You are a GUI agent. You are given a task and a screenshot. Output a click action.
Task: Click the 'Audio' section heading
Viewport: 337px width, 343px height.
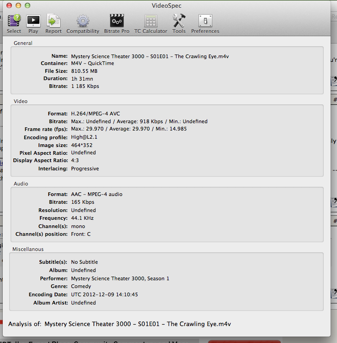click(x=21, y=184)
